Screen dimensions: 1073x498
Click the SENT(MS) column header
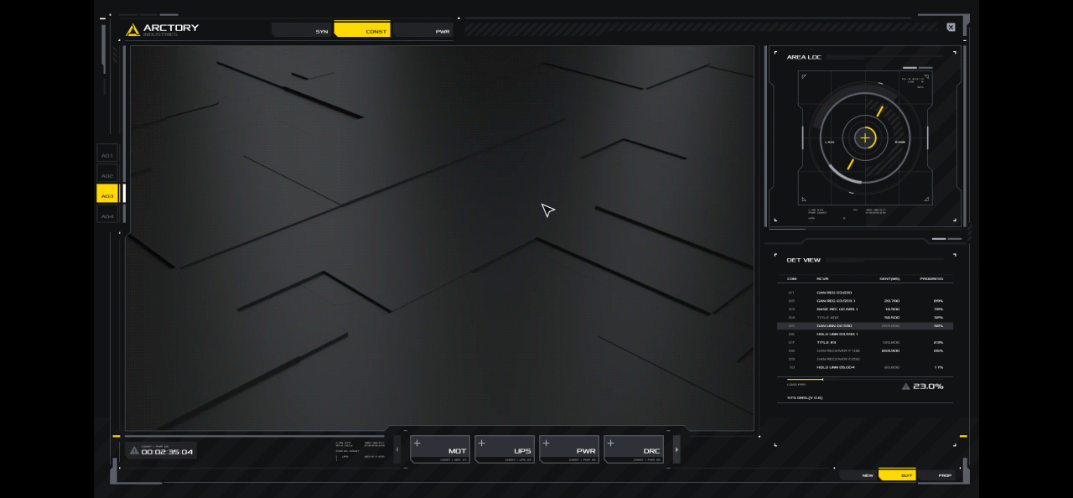tap(889, 278)
